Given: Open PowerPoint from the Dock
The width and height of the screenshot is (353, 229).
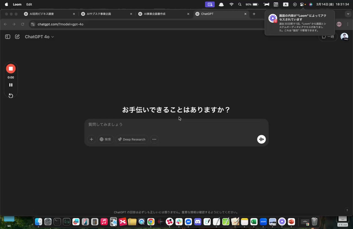Looking at the screenshot, I should pos(291,222).
